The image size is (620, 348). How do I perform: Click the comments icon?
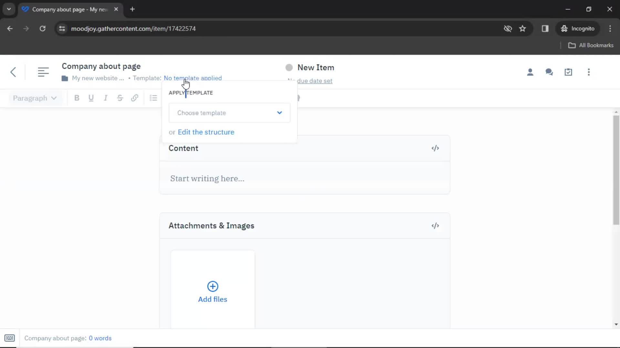point(549,72)
